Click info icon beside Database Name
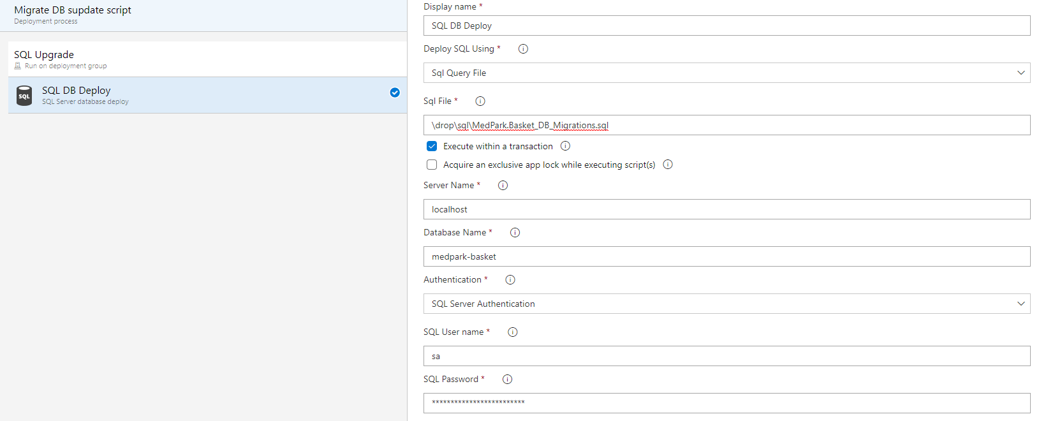This screenshot has height=421, width=1039. [515, 233]
